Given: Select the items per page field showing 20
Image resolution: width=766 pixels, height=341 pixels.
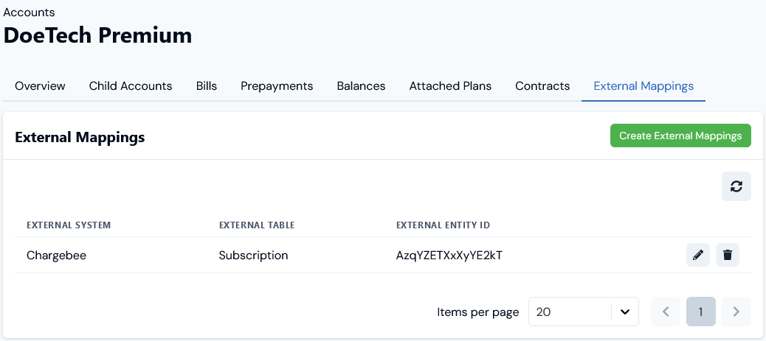Looking at the screenshot, I should 583,312.
